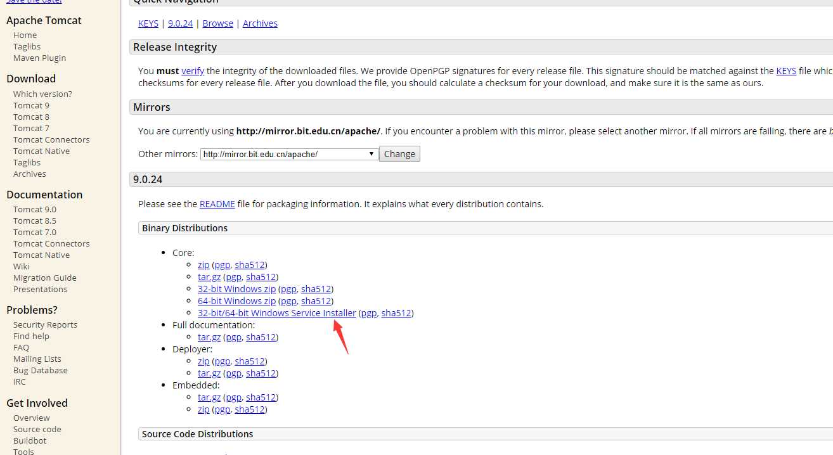This screenshot has height=455, width=833.
Task: Jump to 9.0.24 in Quick Navigation
Action: pos(180,23)
